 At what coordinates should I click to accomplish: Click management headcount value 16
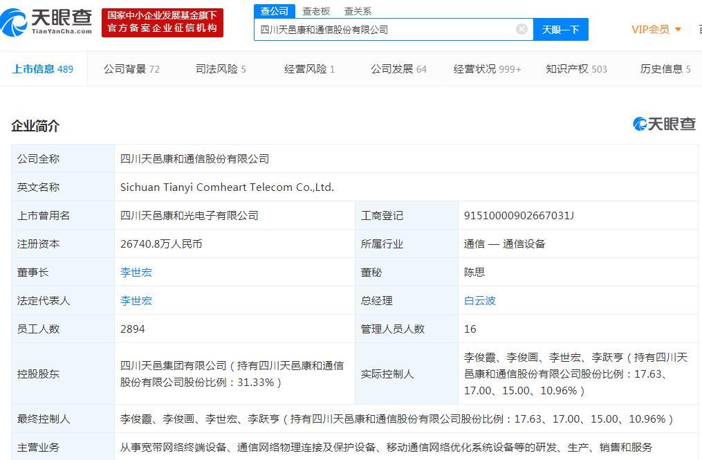coord(470,329)
